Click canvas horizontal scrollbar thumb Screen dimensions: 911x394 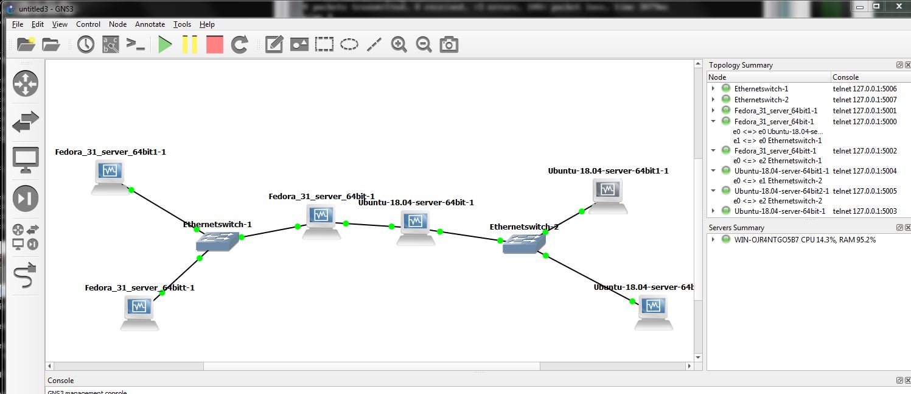pyautogui.click(x=372, y=366)
